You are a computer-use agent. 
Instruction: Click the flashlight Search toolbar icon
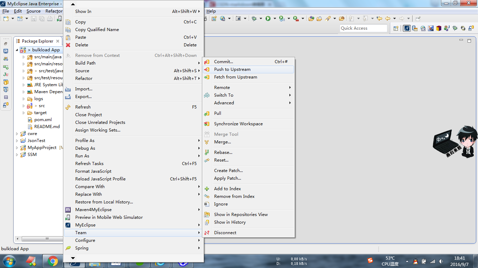click(x=328, y=18)
